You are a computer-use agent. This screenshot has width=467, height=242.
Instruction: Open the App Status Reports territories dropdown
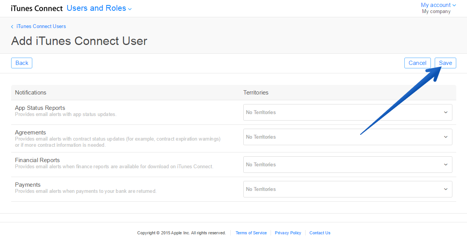pos(347,113)
